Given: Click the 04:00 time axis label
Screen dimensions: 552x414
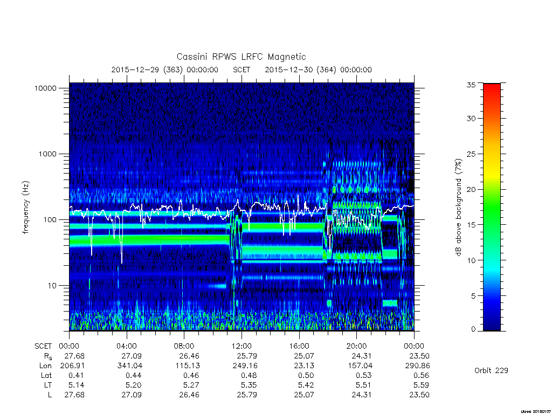Looking at the screenshot, I should coord(127,346).
